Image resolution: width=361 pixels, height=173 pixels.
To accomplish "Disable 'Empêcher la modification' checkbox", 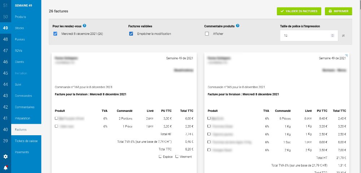I will [131, 34].
